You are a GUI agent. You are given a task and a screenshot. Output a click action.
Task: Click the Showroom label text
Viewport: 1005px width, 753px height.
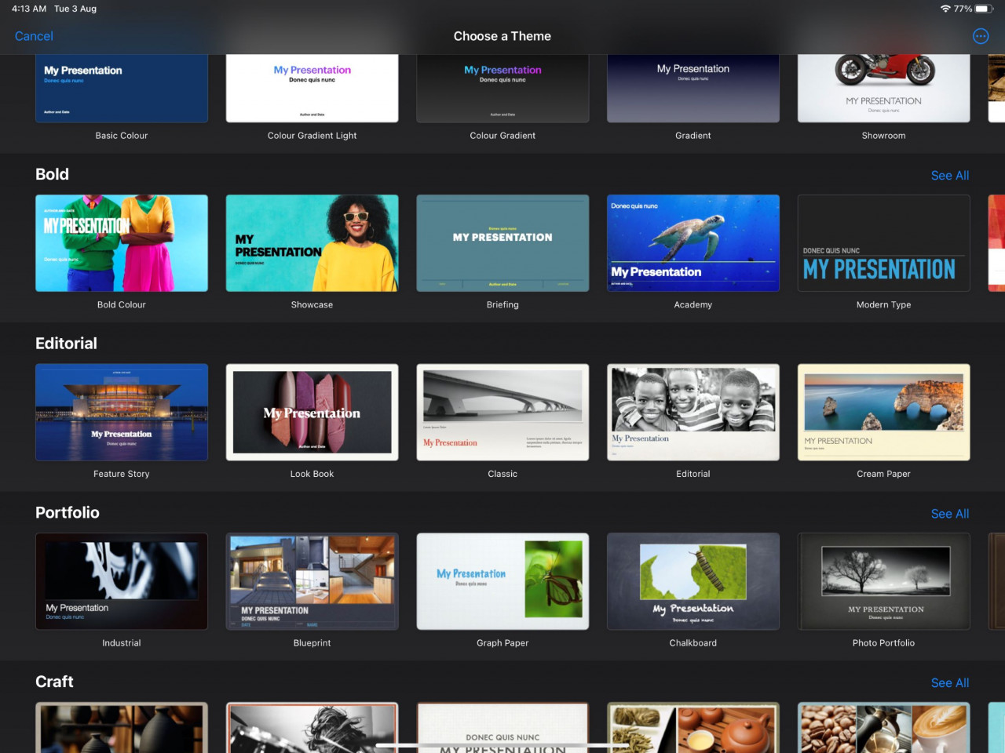click(883, 136)
